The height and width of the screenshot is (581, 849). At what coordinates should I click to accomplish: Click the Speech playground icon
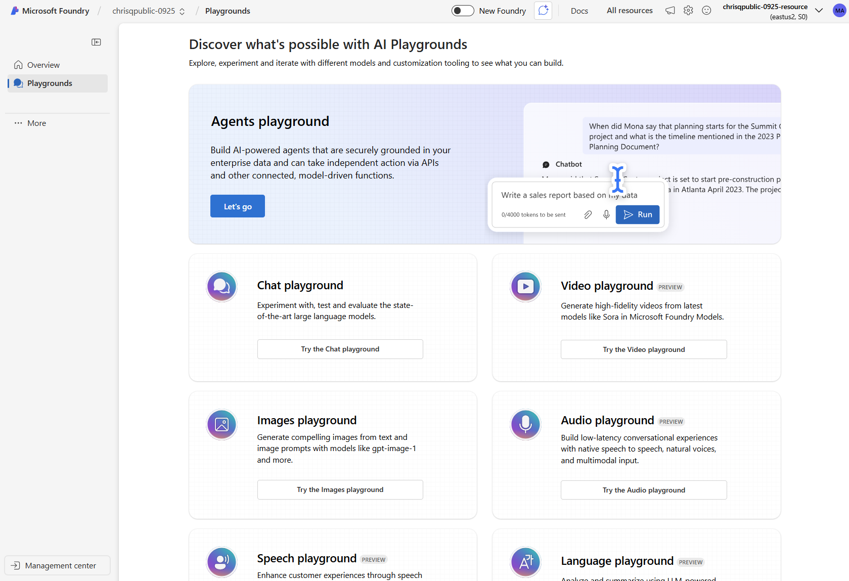(x=221, y=562)
